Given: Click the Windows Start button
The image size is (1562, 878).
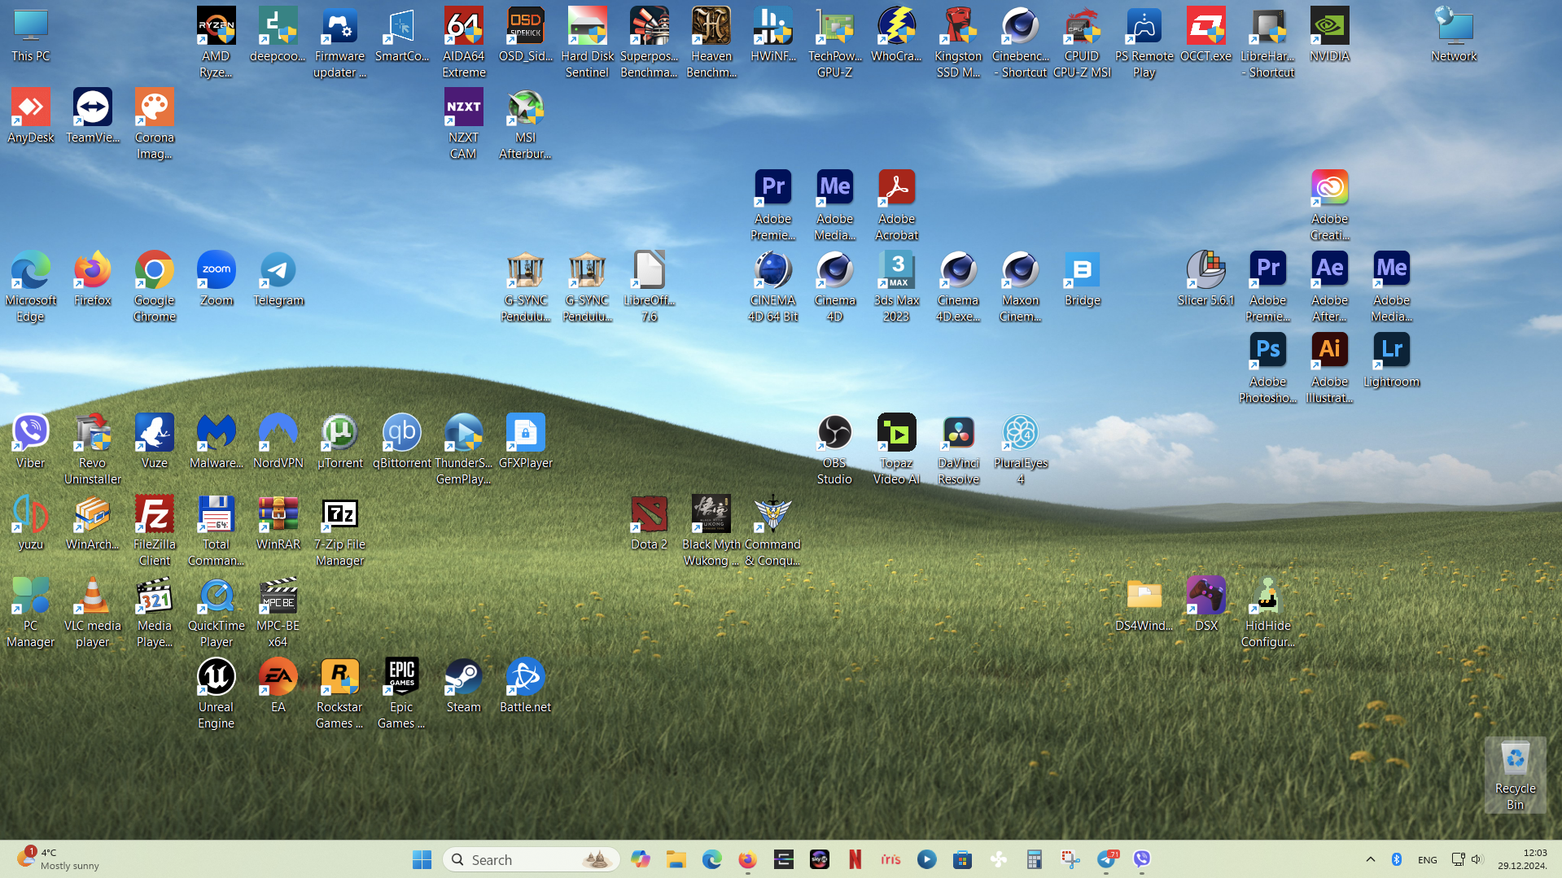Looking at the screenshot, I should pyautogui.click(x=422, y=859).
